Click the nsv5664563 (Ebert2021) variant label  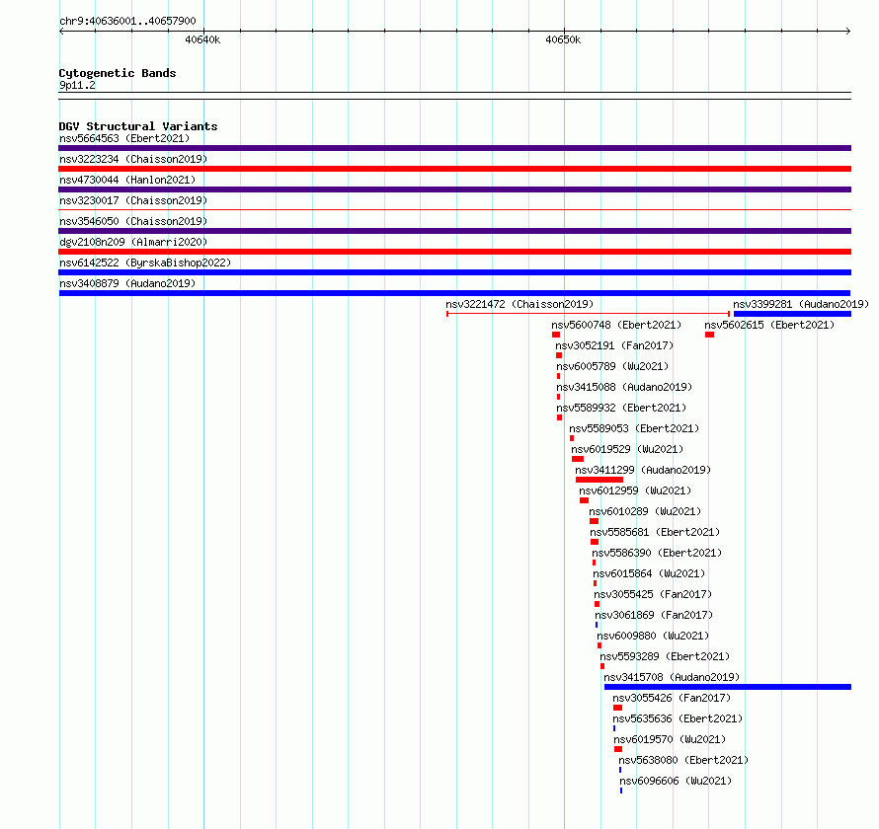pyautogui.click(x=124, y=138)
